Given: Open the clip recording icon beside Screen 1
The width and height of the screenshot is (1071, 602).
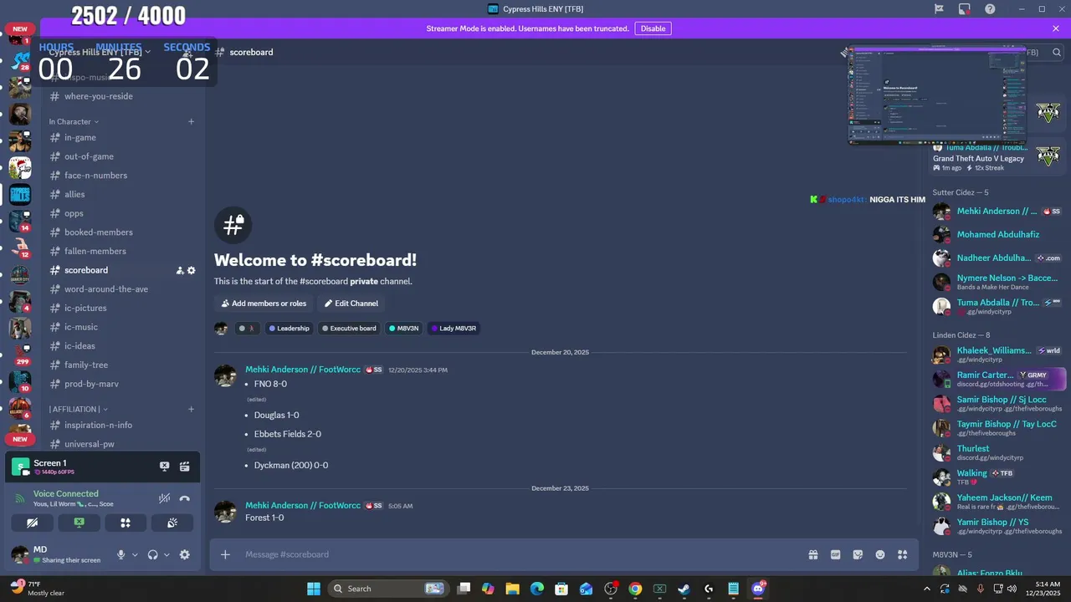Looking at the screenshot, I should pyautogui.click(x=185, y=467).
